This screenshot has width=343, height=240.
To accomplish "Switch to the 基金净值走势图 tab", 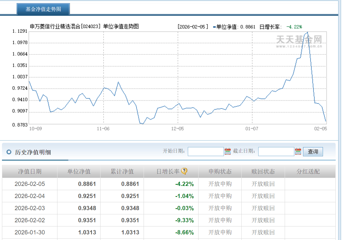I will coord(43,9).
